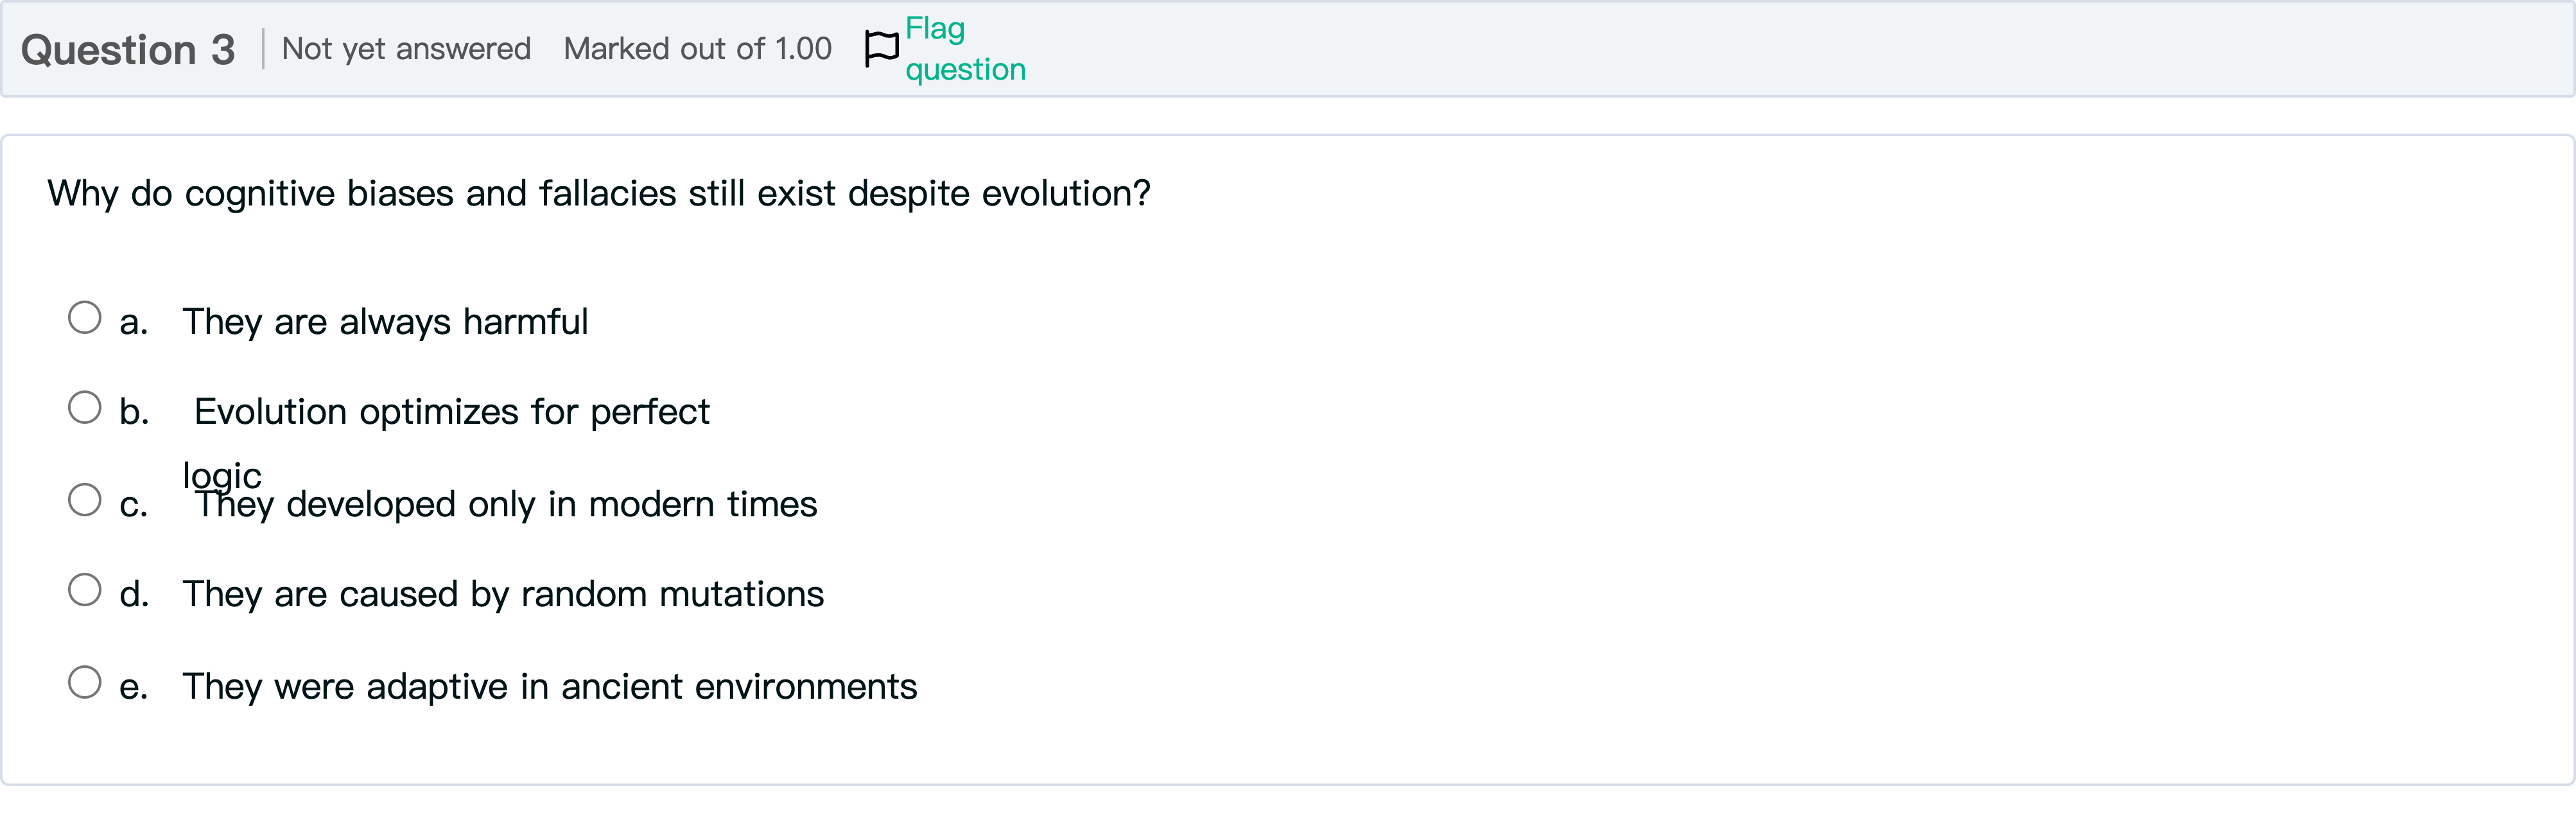
Task: Click answer text "Evolution optimizes for perfect"
Action: point(451,412)
